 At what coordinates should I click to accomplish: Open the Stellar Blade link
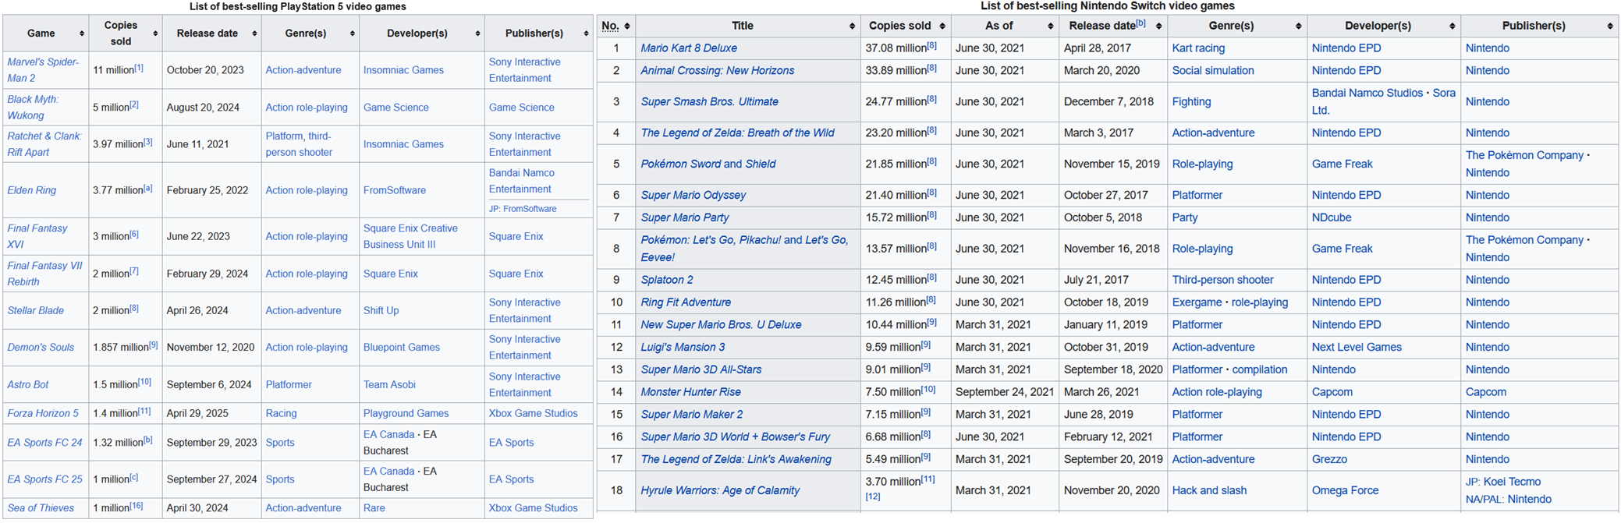pos(36,310)
